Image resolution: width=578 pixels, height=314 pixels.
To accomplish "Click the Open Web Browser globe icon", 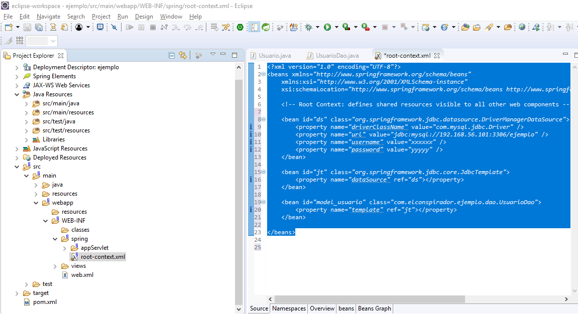I will click(522, 27).
